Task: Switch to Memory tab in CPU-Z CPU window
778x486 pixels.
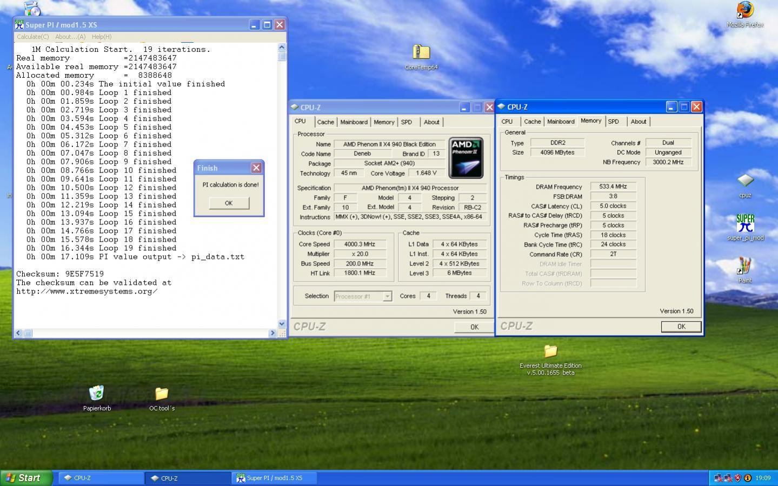Action: [384, 122]
